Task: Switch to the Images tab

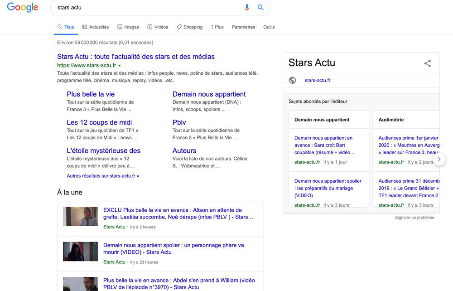Action: point(128,27)
